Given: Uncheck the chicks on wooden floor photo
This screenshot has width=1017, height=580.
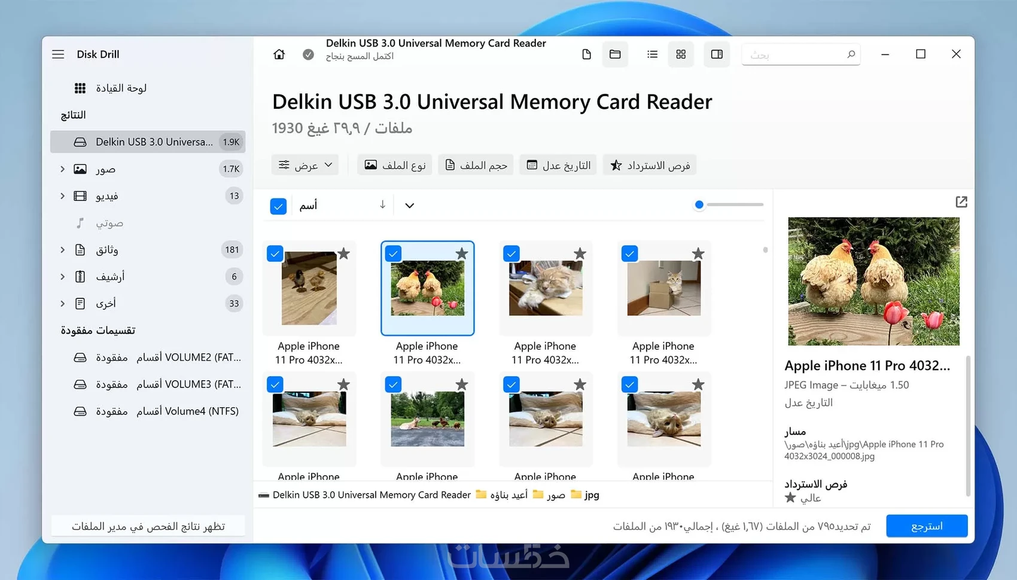Looking at the screenshot, I should pyautogui.click(x=275, y=254).
